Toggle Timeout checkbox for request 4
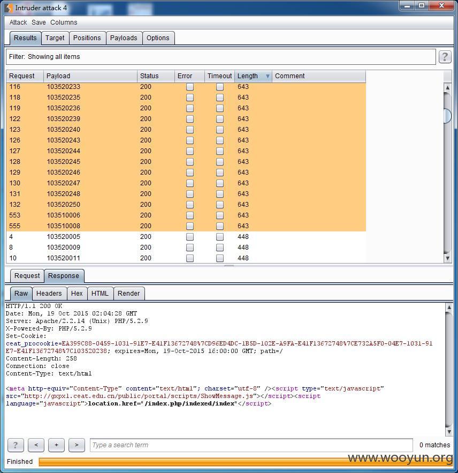 click(220, 237)
